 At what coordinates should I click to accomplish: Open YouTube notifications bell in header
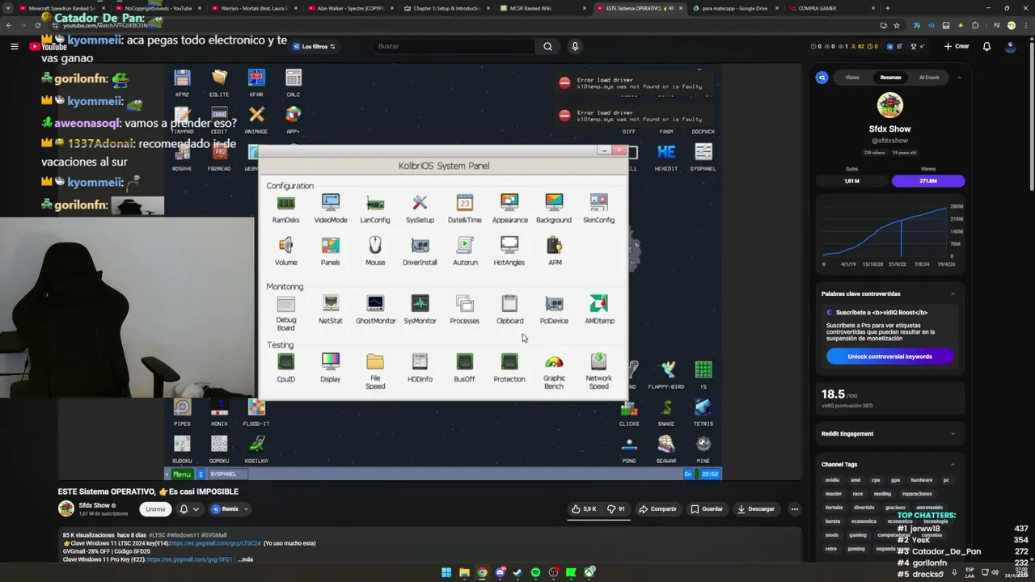coord(986,46)
